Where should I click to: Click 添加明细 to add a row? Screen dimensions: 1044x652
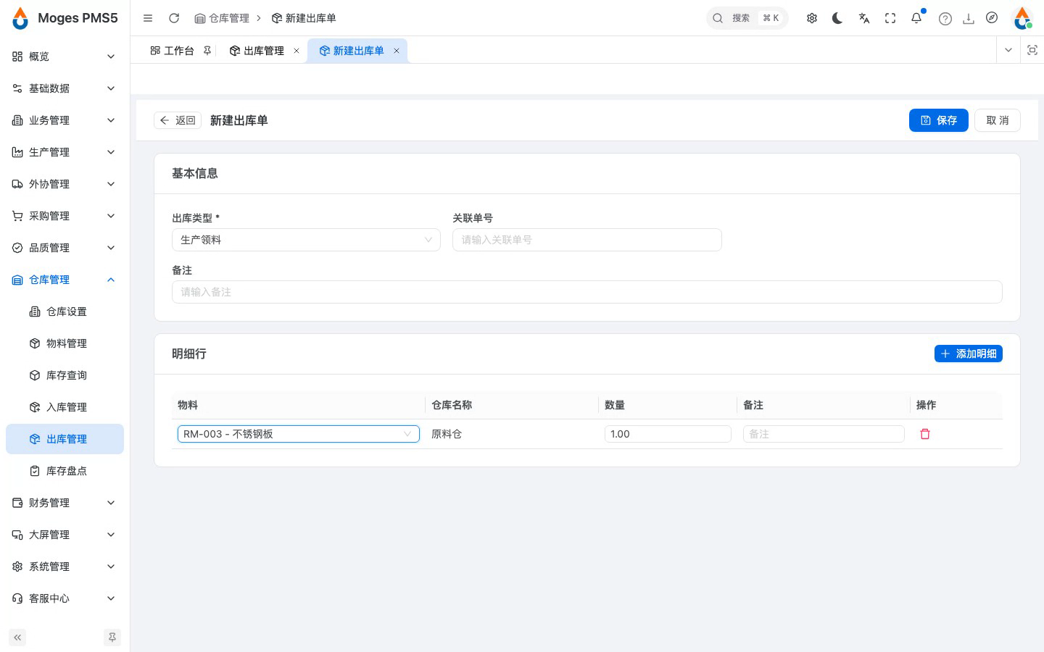pos(969,354)
